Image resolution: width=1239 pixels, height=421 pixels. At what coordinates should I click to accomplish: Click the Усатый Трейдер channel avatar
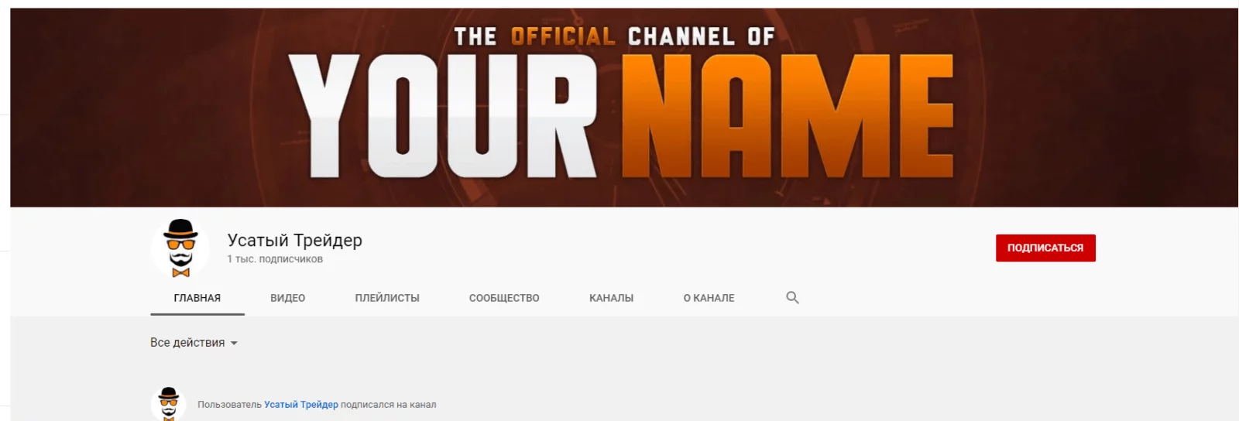pyautogui.click(x=180, y=248)
